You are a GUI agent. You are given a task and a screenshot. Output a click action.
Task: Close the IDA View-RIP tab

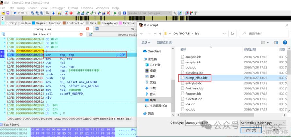[81, 34]
